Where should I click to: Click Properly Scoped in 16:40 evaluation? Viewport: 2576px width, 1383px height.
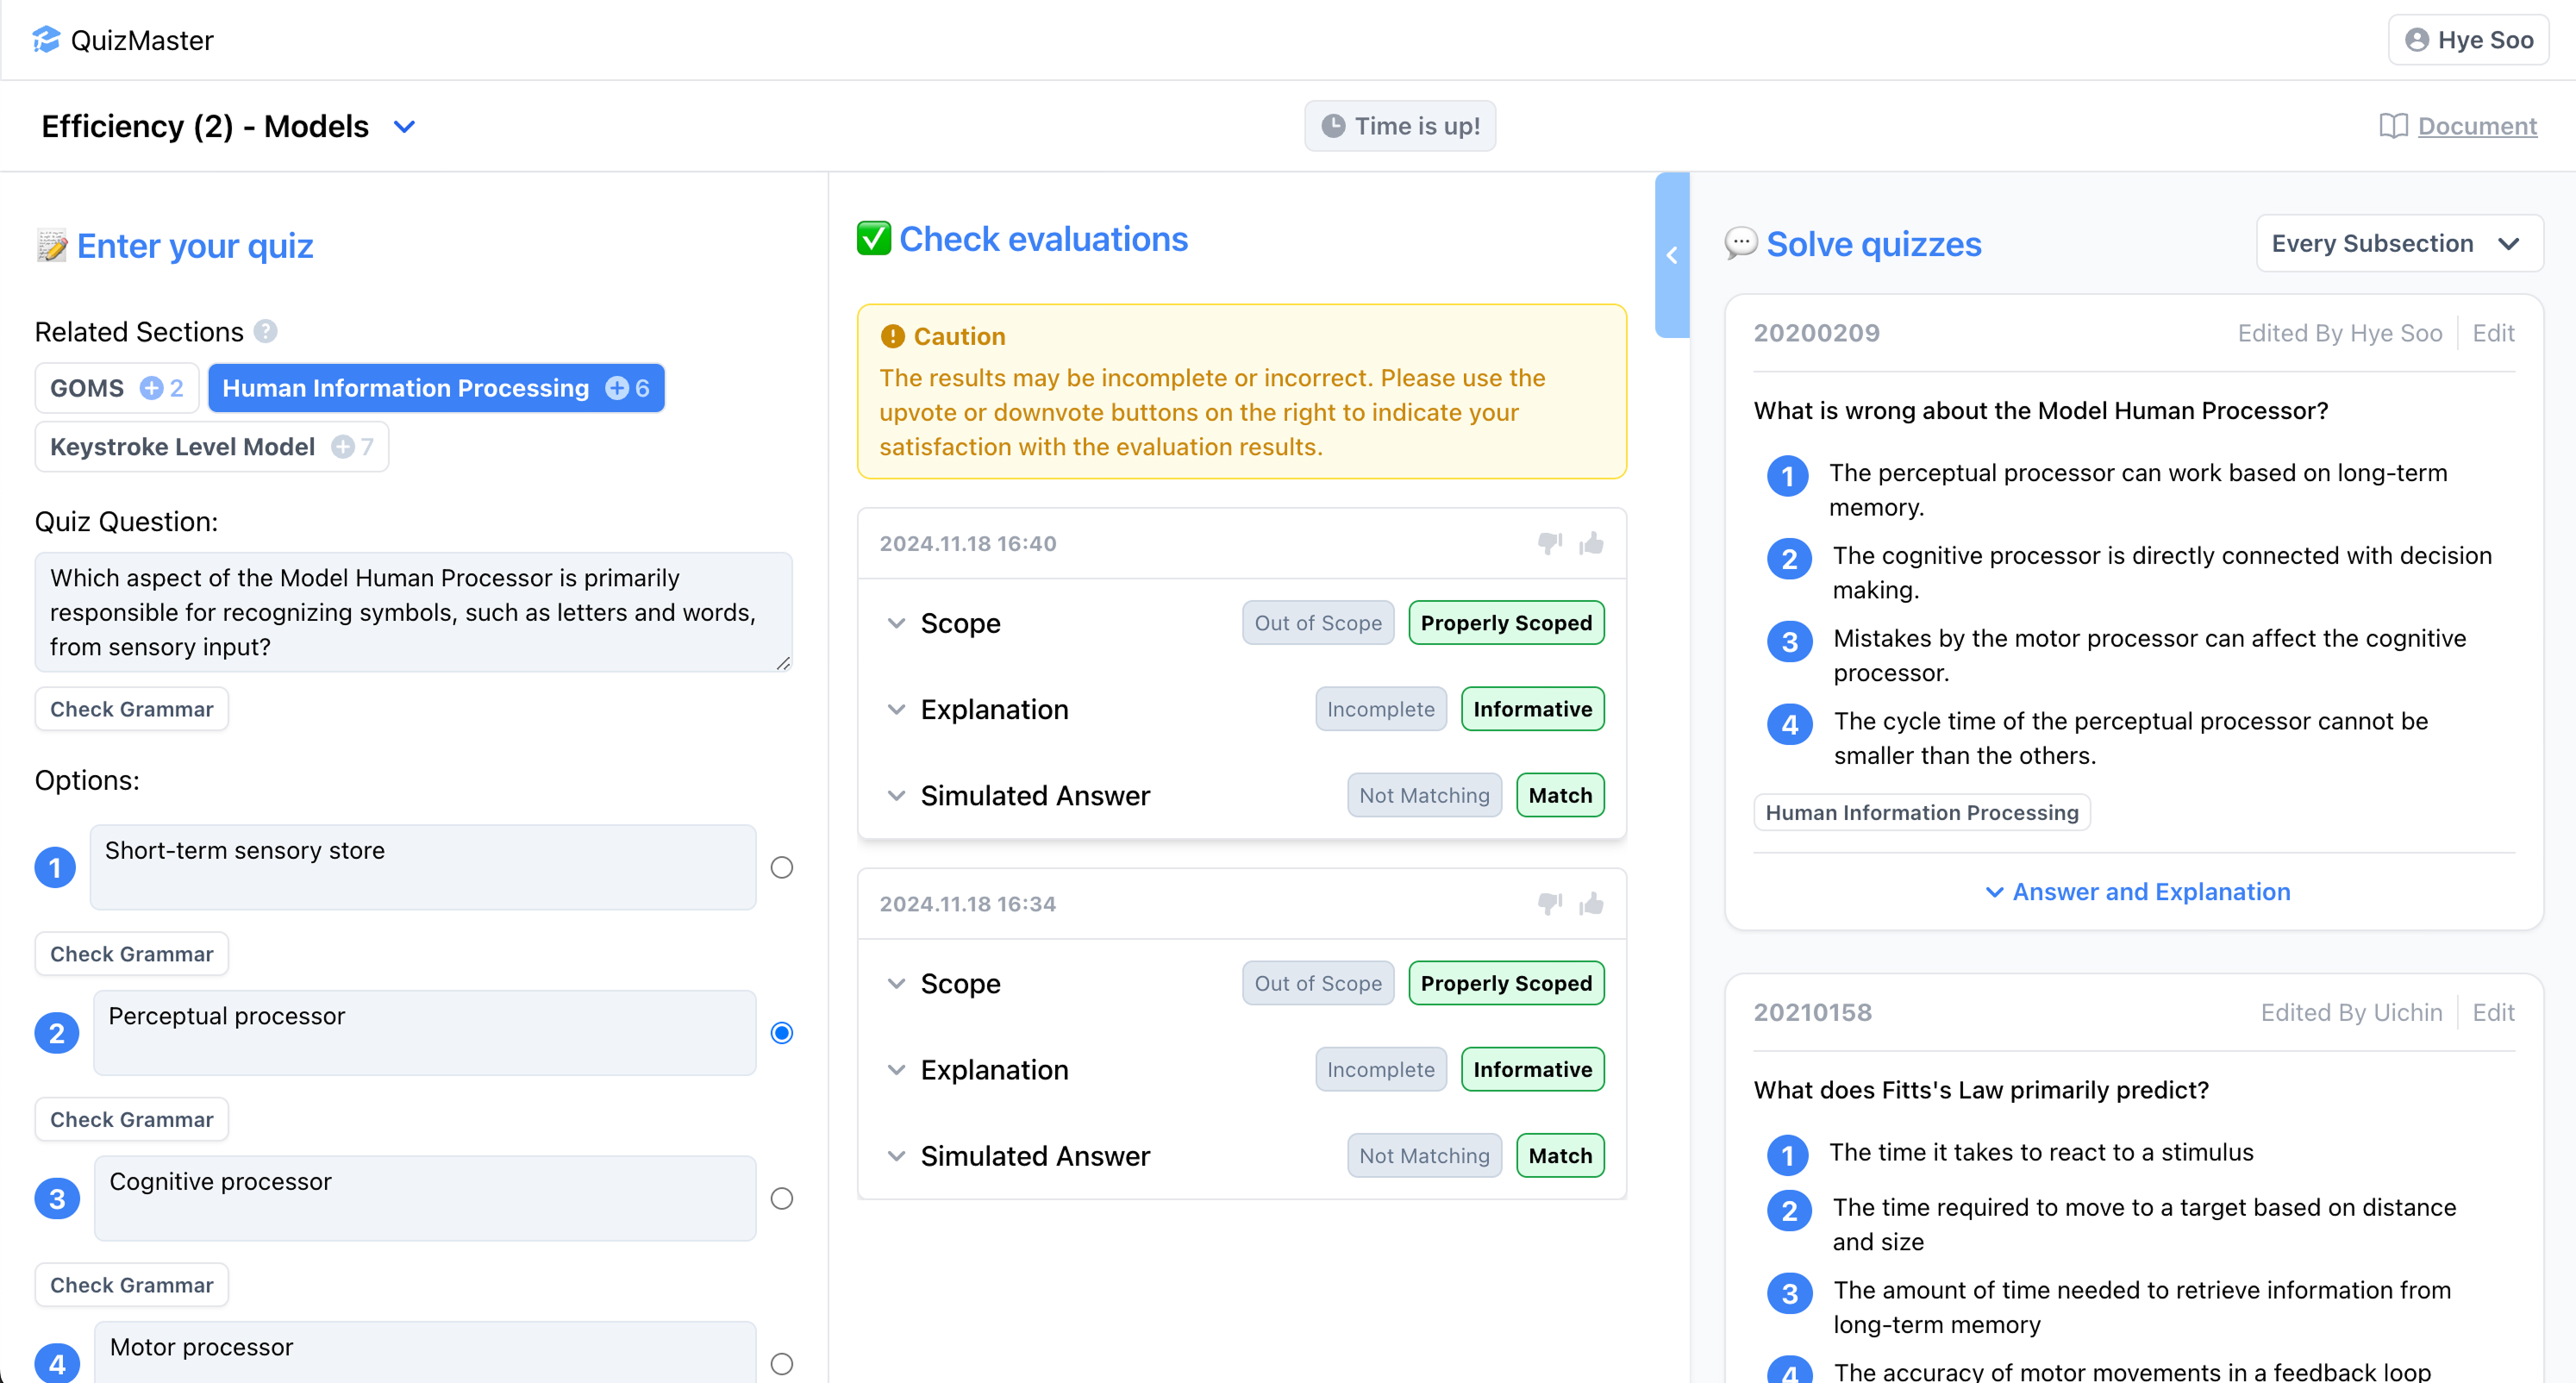tap(1506, 623)
